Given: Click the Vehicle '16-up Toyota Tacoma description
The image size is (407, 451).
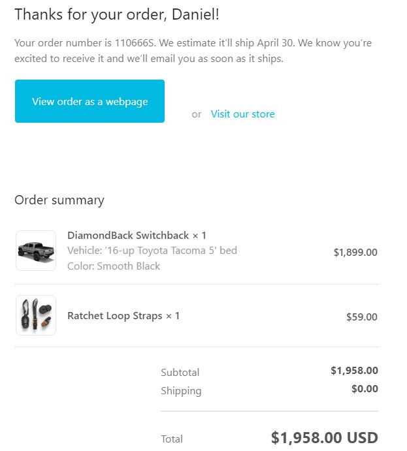Looking at the screenshot, I should click(152, 251).
